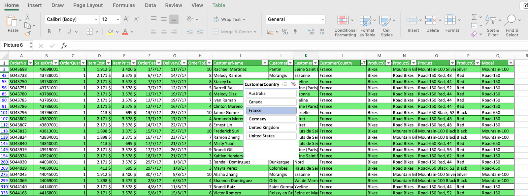Cut selection with the scissors icon
The image size is (528, 196).
[x=28, y=17]
